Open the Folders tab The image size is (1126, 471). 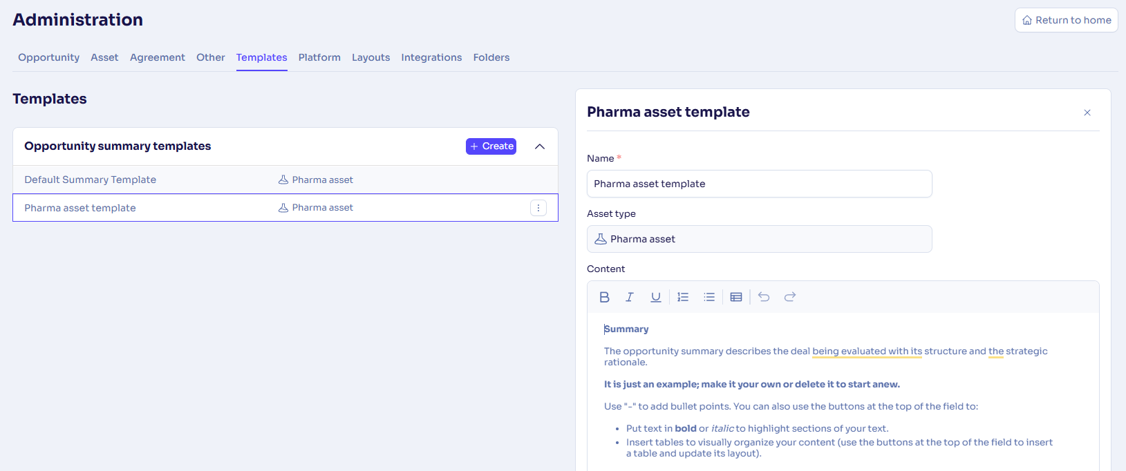pos(491,57)
